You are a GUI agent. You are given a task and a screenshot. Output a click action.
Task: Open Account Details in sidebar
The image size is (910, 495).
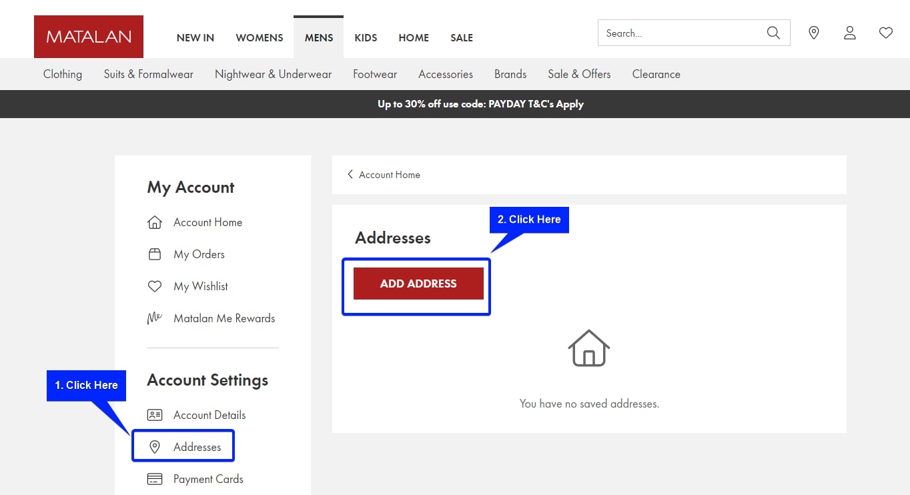click(x=209, y=415)
